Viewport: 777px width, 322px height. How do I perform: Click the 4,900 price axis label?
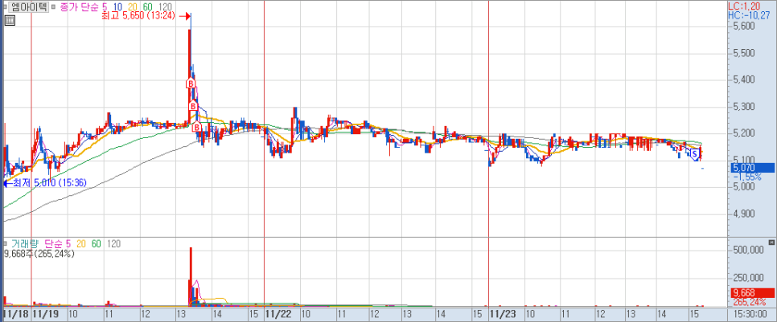pos(745,213)
